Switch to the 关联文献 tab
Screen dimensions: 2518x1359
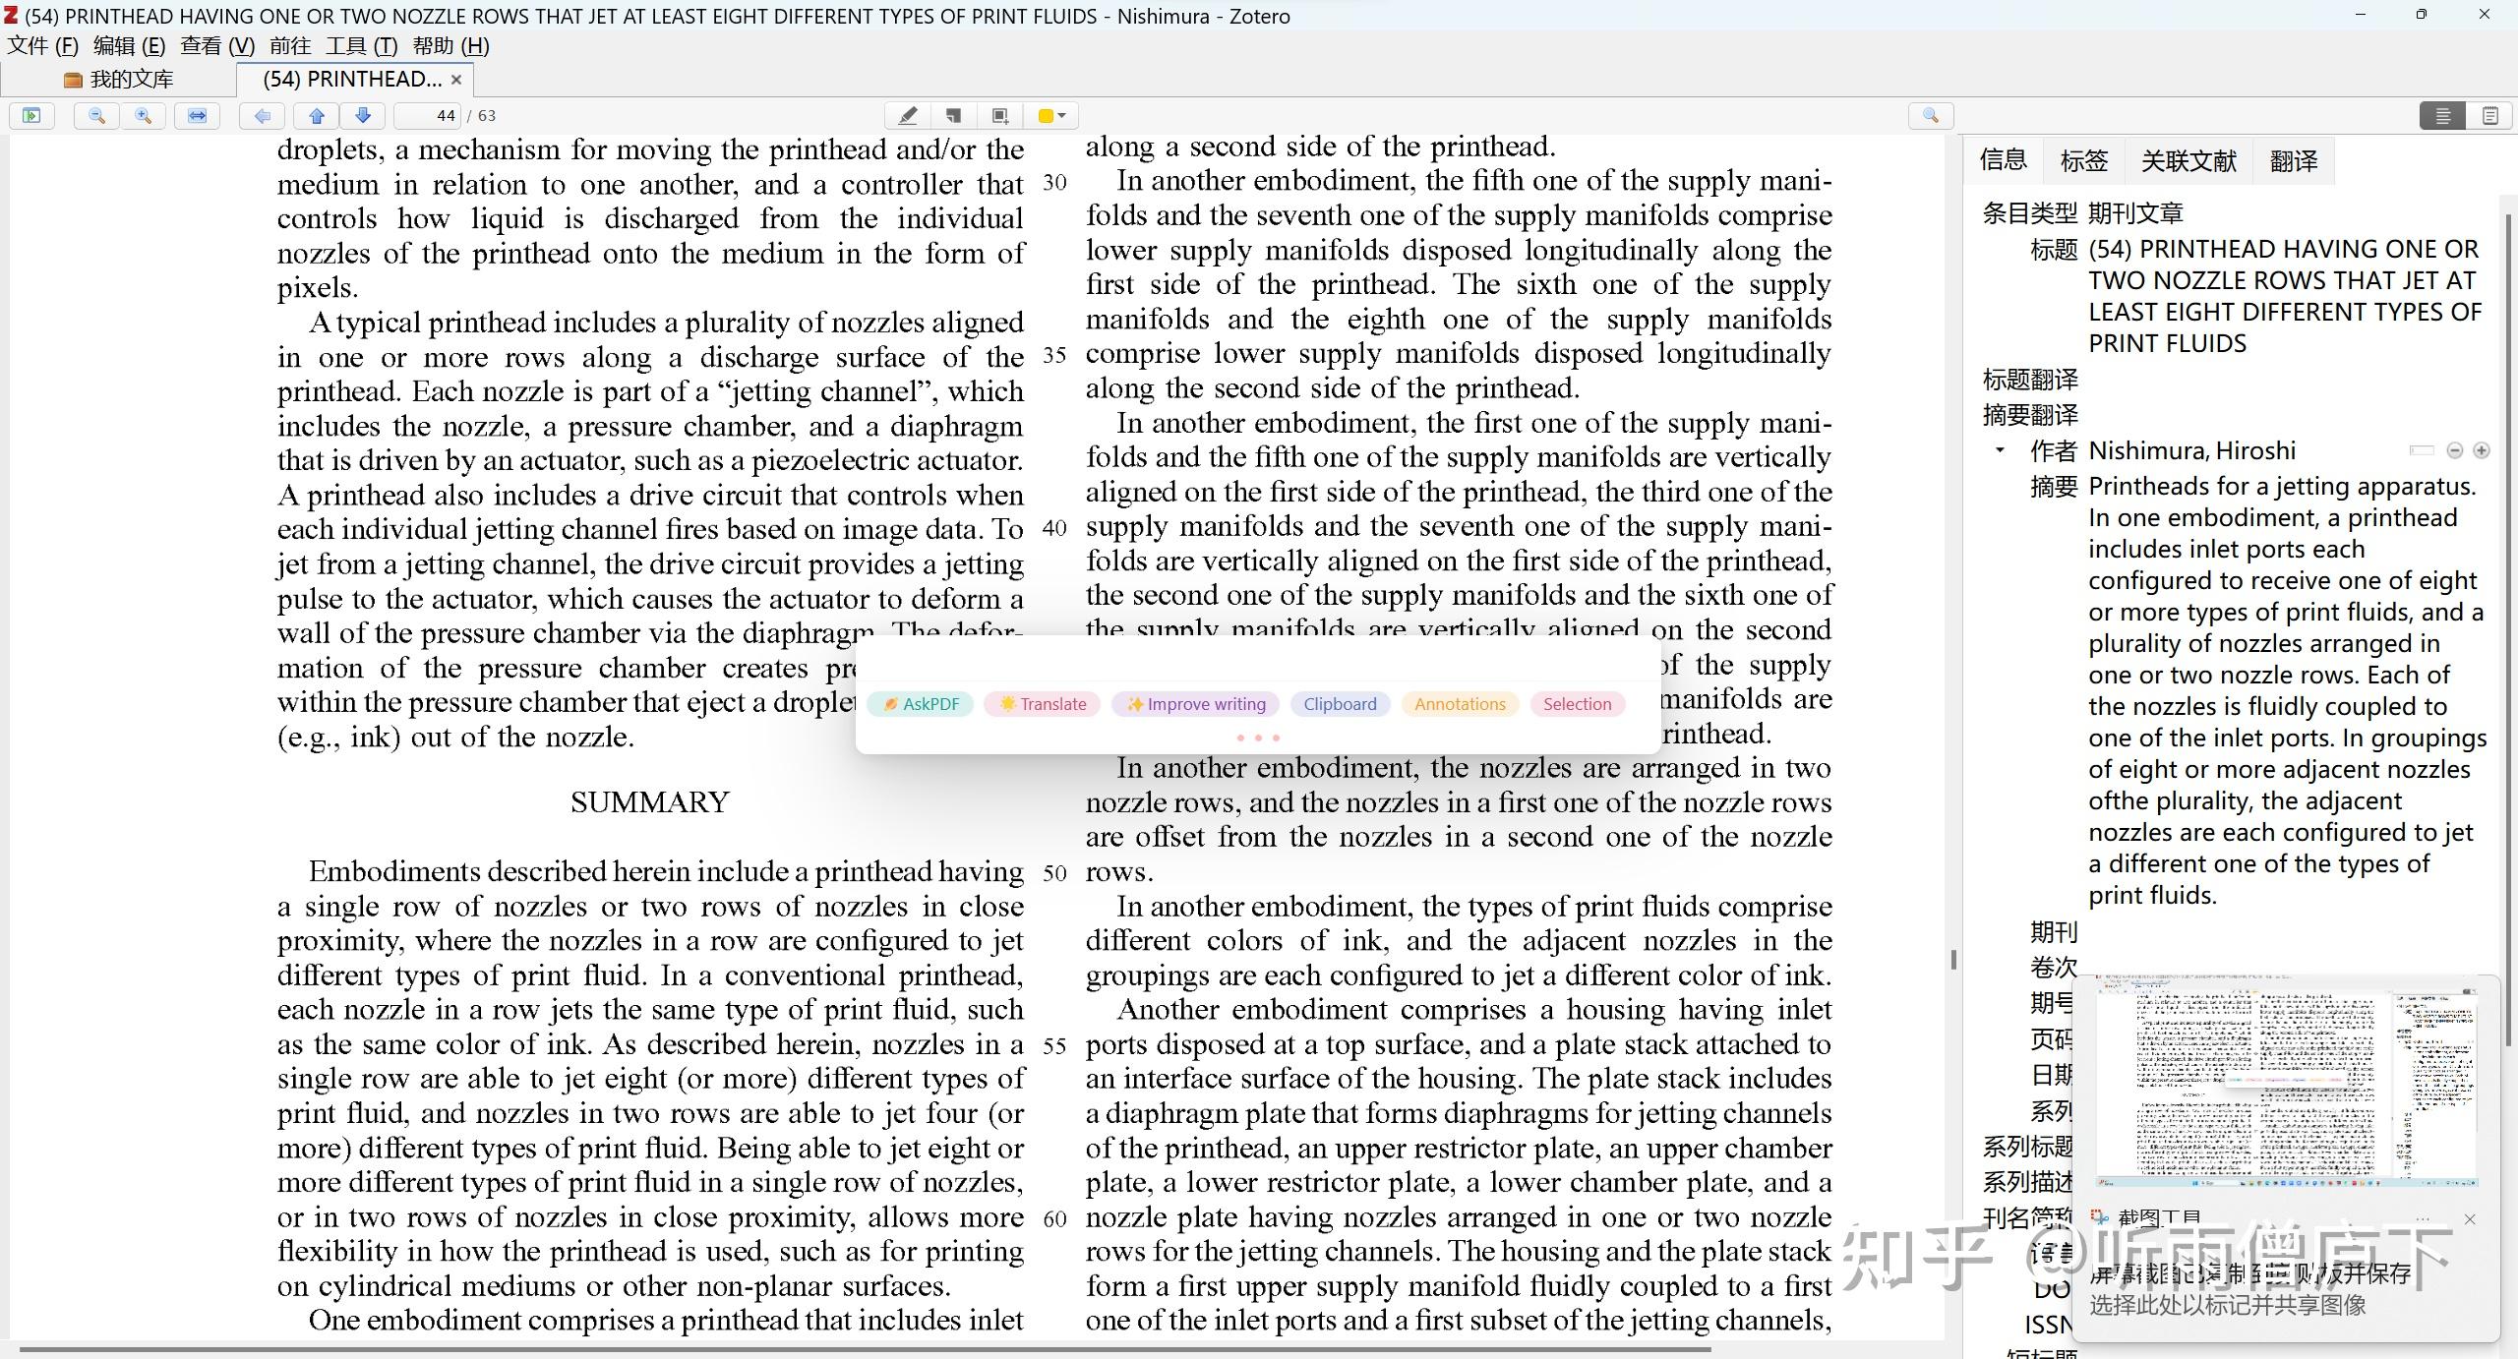2188,160
